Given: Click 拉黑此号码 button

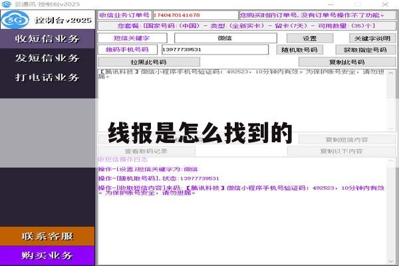Looking at the screenshot, I should (x=149, y=62).
